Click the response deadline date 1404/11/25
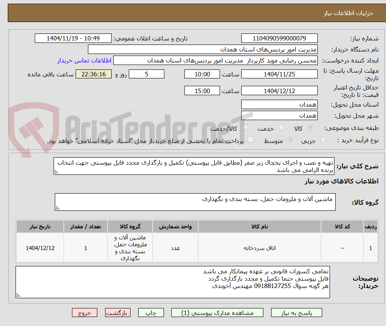The height and width of the screenshot is (326, 386). 279,74
